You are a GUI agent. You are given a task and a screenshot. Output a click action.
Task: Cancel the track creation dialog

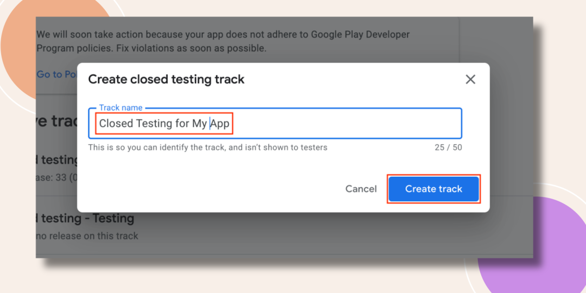coord(361,189)
